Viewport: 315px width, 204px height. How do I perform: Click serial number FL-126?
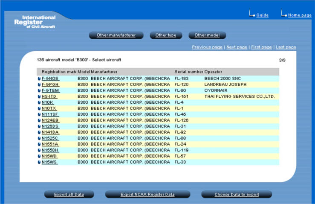coord(182,120)
